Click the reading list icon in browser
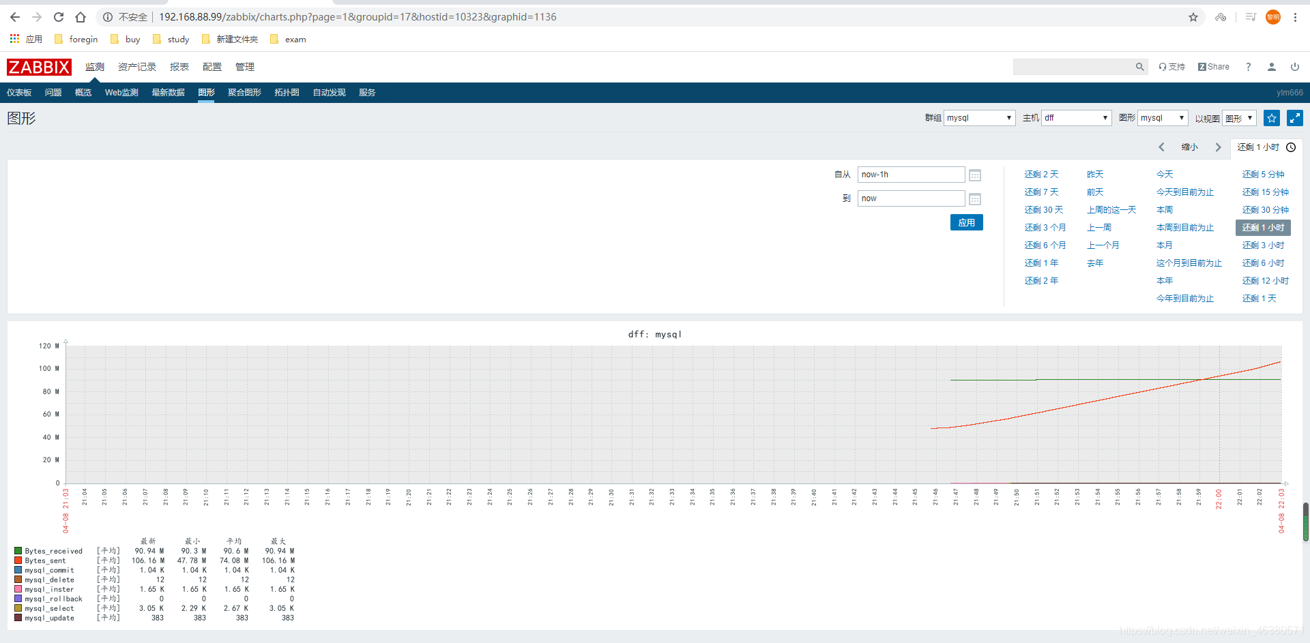 click(1251, 17)
